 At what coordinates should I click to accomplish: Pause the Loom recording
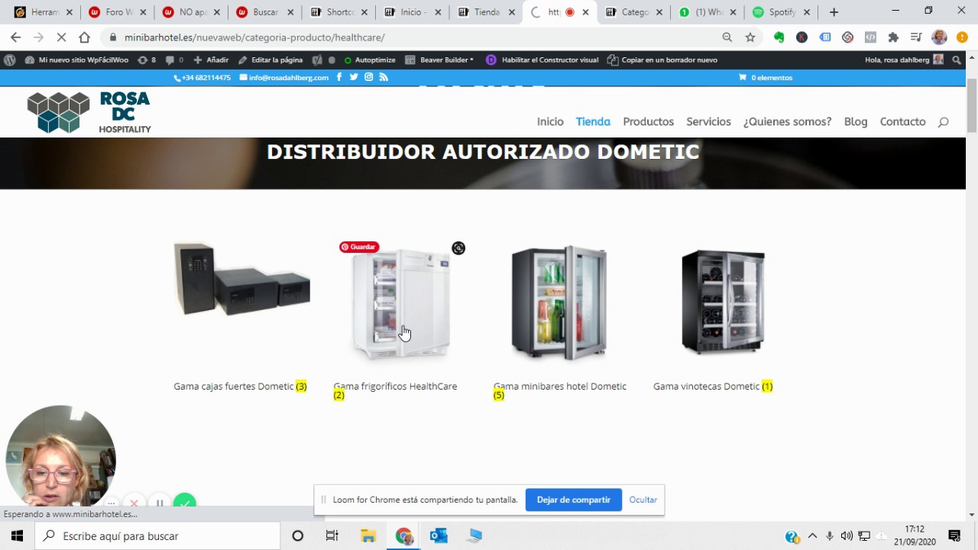160,503
